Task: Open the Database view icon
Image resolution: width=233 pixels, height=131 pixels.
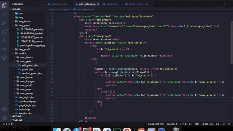Action: click(4, 49)
